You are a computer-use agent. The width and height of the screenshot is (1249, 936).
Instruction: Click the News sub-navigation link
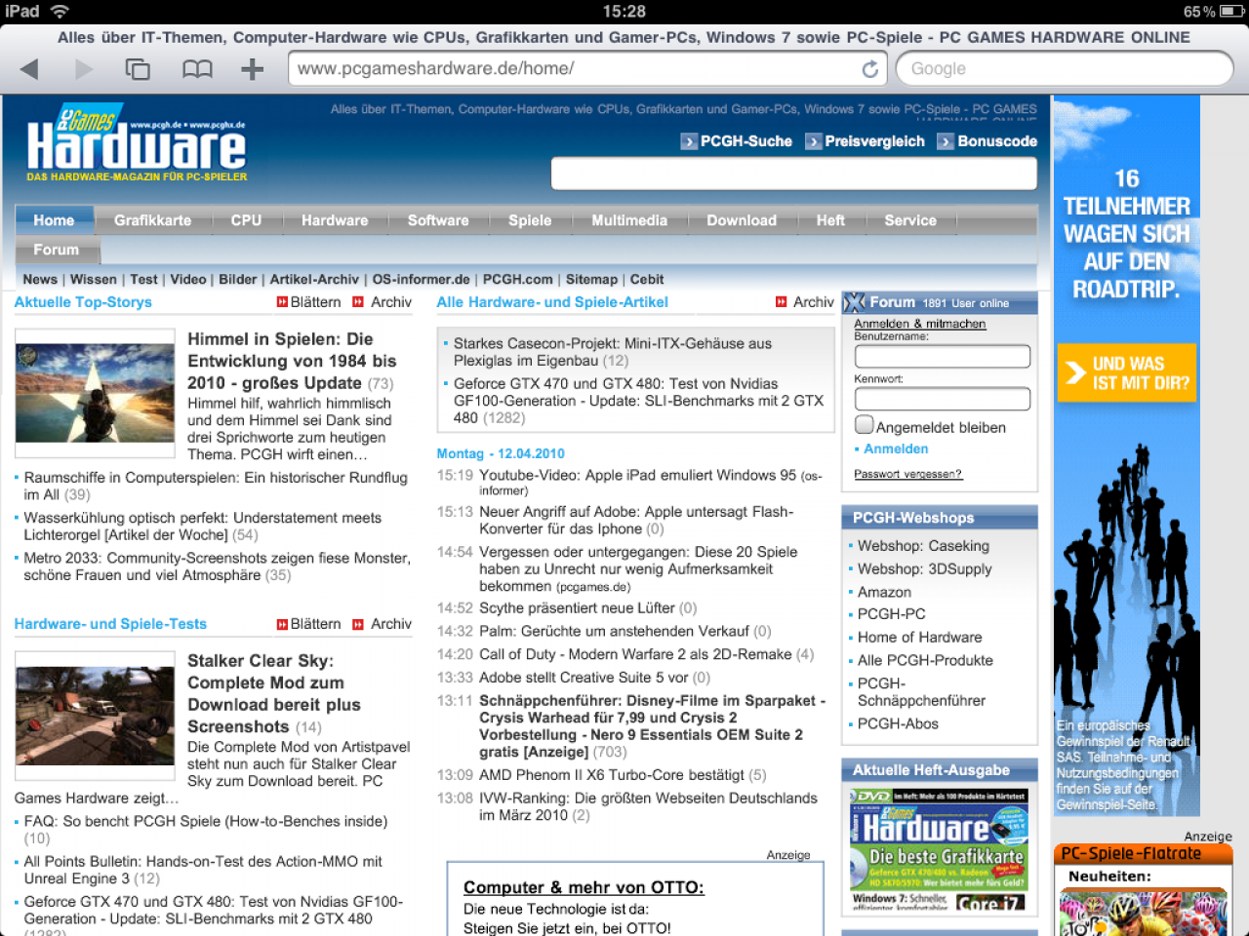click(x=40, y=279)
